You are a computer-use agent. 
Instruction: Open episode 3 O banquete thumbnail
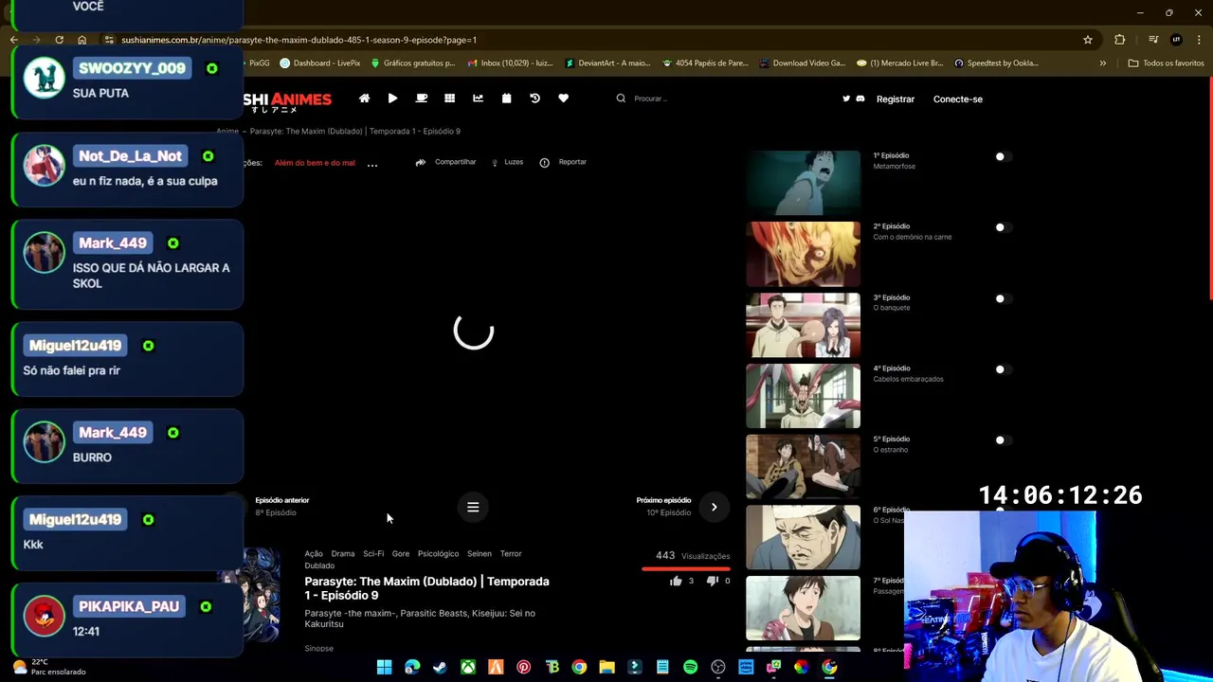point(803,325)
